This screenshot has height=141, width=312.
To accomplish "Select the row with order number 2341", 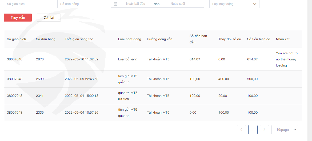I will point(40,96).
